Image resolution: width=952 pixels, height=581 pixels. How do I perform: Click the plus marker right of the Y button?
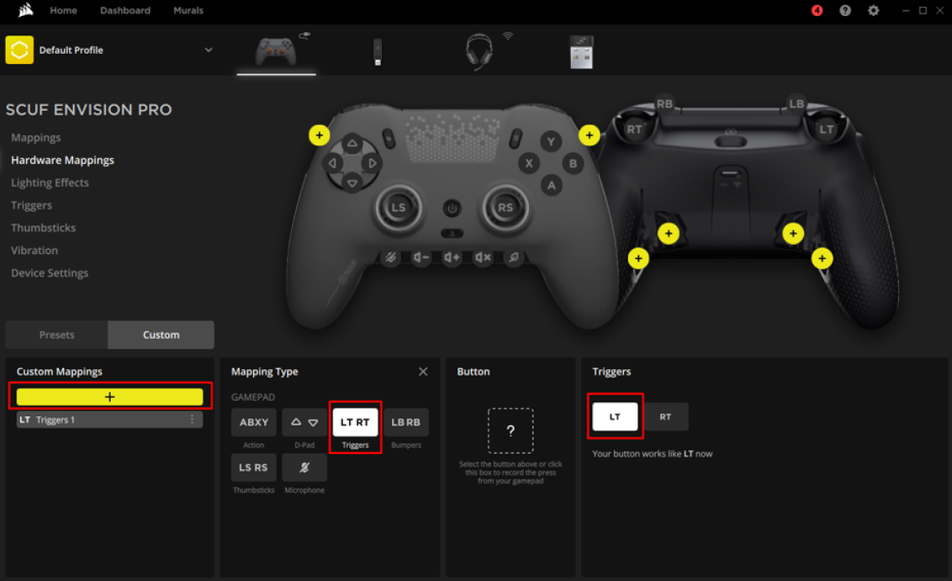(589, 135)
